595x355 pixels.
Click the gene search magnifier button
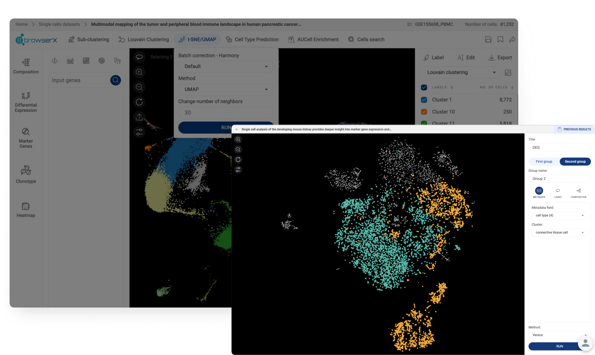pyautogui.click(x=115, y=80)
